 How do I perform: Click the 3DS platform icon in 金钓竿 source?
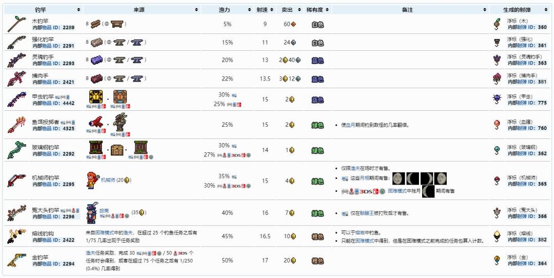tap(182, 253)
